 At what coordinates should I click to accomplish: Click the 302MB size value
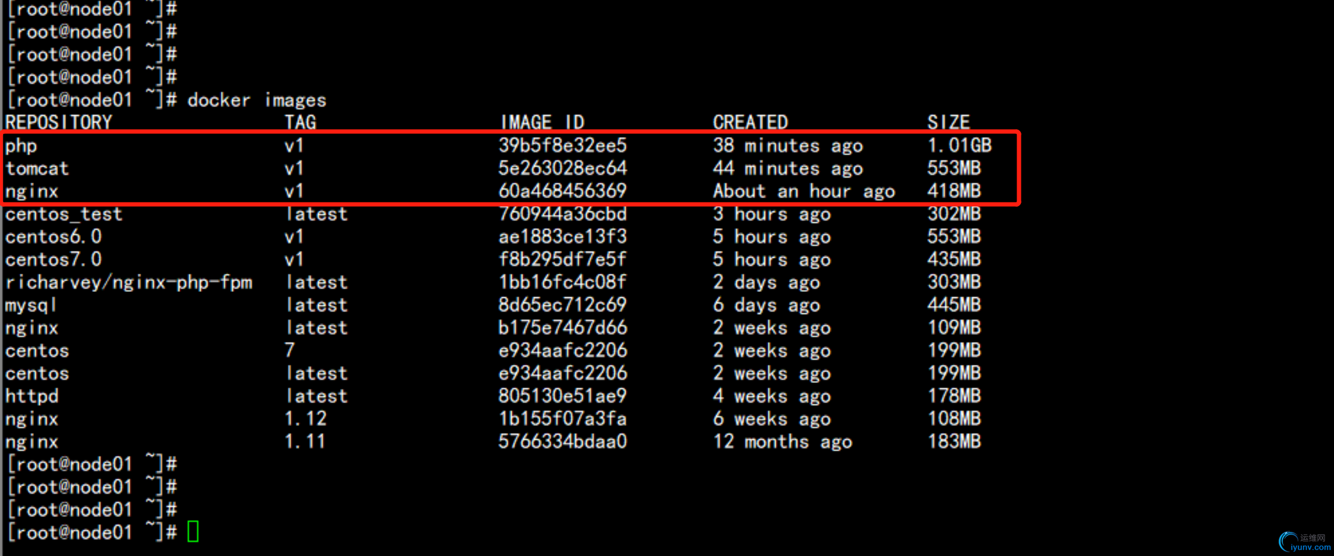pyautogui.click(x=954, y=214)
